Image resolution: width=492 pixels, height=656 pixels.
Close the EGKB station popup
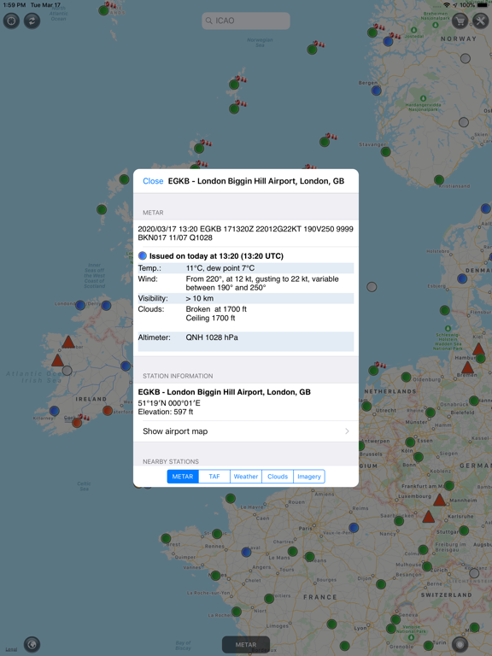coord(153,181)
